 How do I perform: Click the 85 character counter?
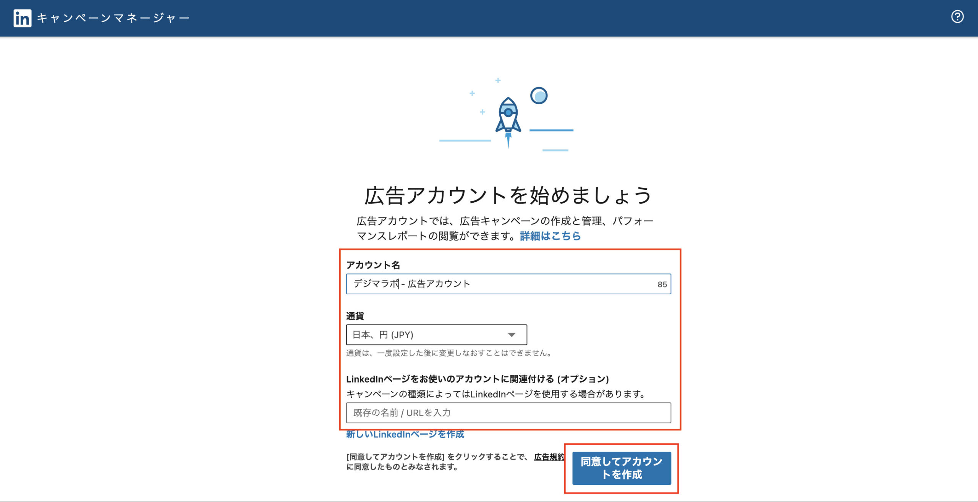click(x=662, y=284)
